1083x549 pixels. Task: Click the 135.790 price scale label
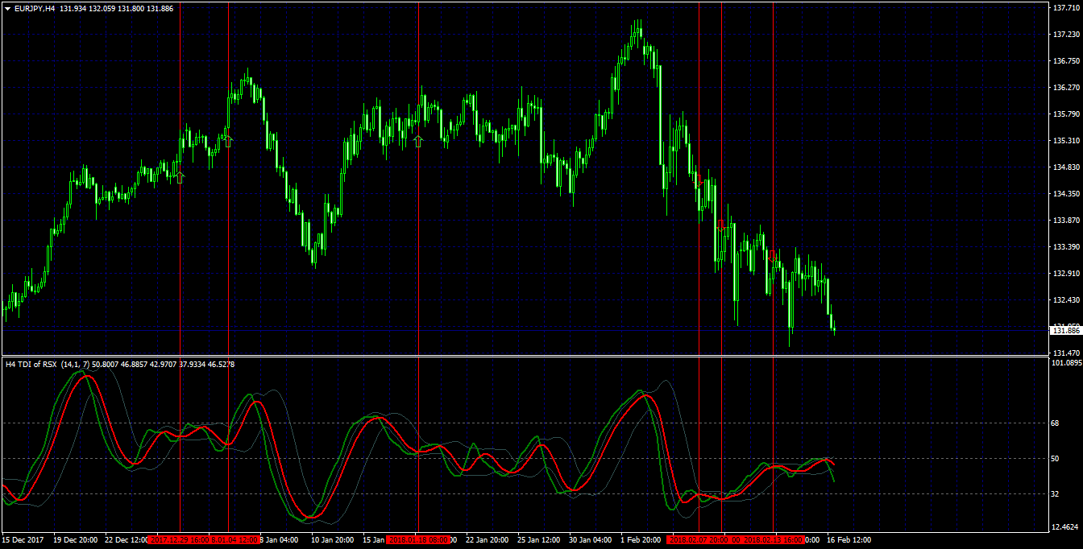point(1065,114)
